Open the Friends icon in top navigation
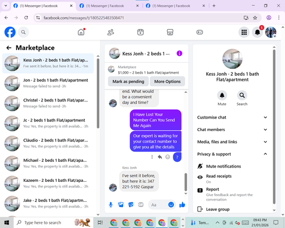The width and height of the screenshot is (285, 228). (111, 32)
